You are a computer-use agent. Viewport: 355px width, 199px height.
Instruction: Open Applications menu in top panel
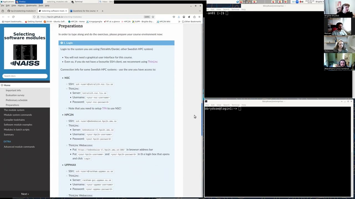pos(7,2)
